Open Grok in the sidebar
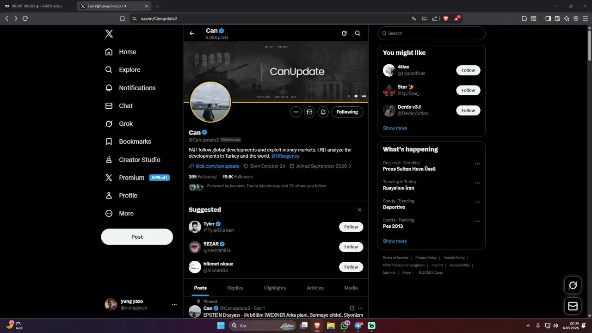Screen dimensions: 592x333 coord(118,124)
